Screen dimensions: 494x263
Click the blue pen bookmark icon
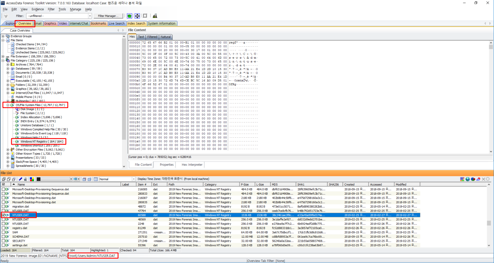pyautogui.click(x=20, y=179)
